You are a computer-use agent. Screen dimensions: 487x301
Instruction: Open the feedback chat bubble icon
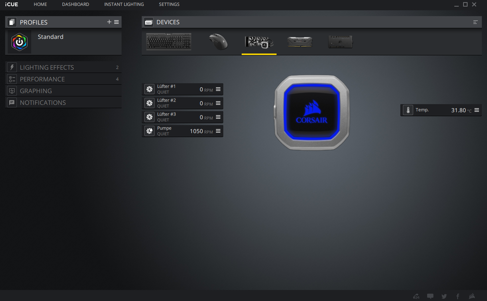pyautogui.click(x=430, y=296)
